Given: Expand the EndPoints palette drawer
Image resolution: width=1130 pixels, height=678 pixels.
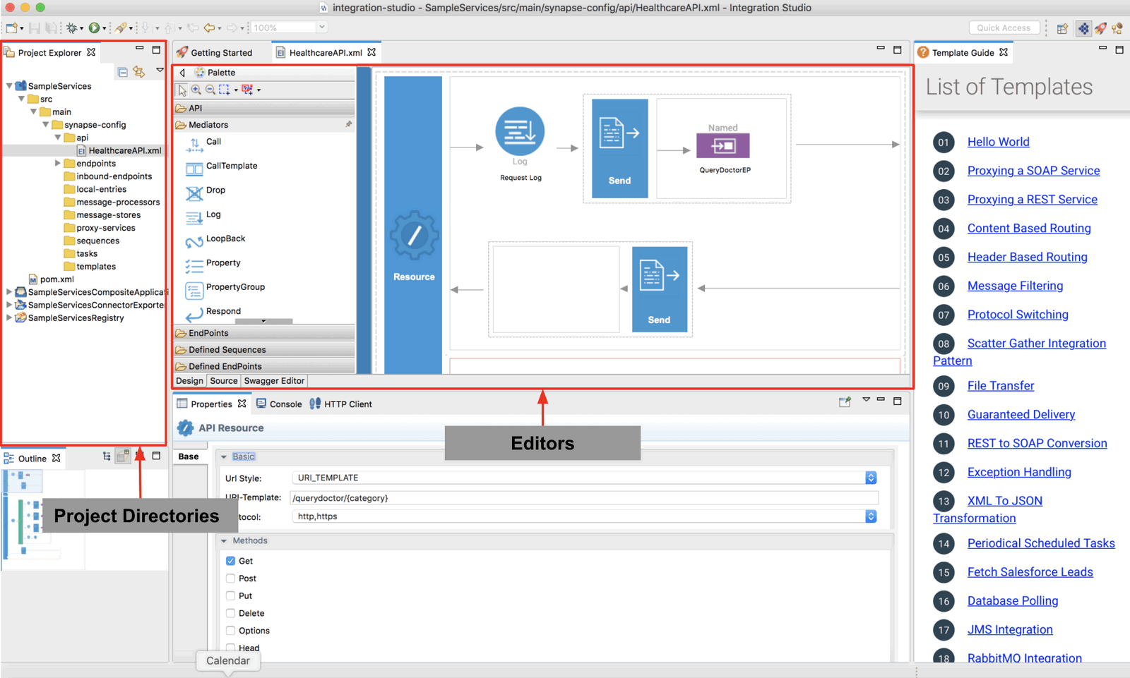Looking at the screenshot, I should click(264, 333).
